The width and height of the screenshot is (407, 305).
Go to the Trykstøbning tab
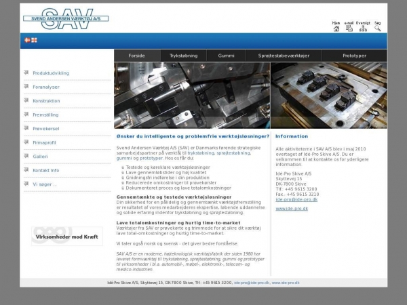pyautogui.click(x=183, y=56)
